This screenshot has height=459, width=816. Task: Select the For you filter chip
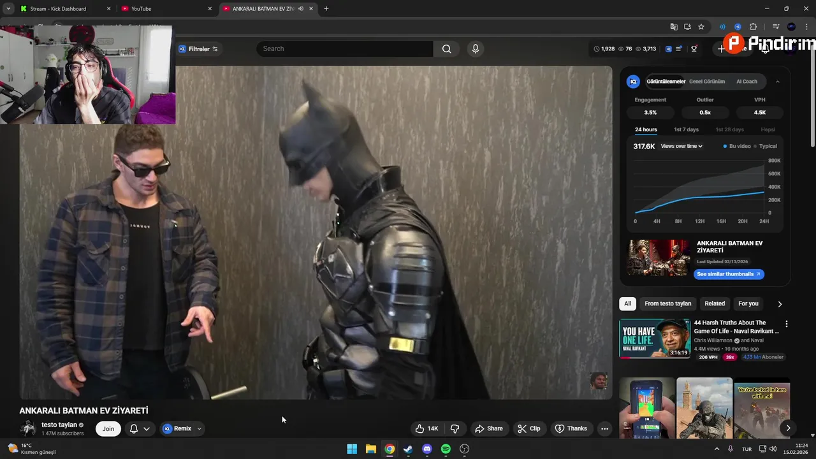point(748,303)
